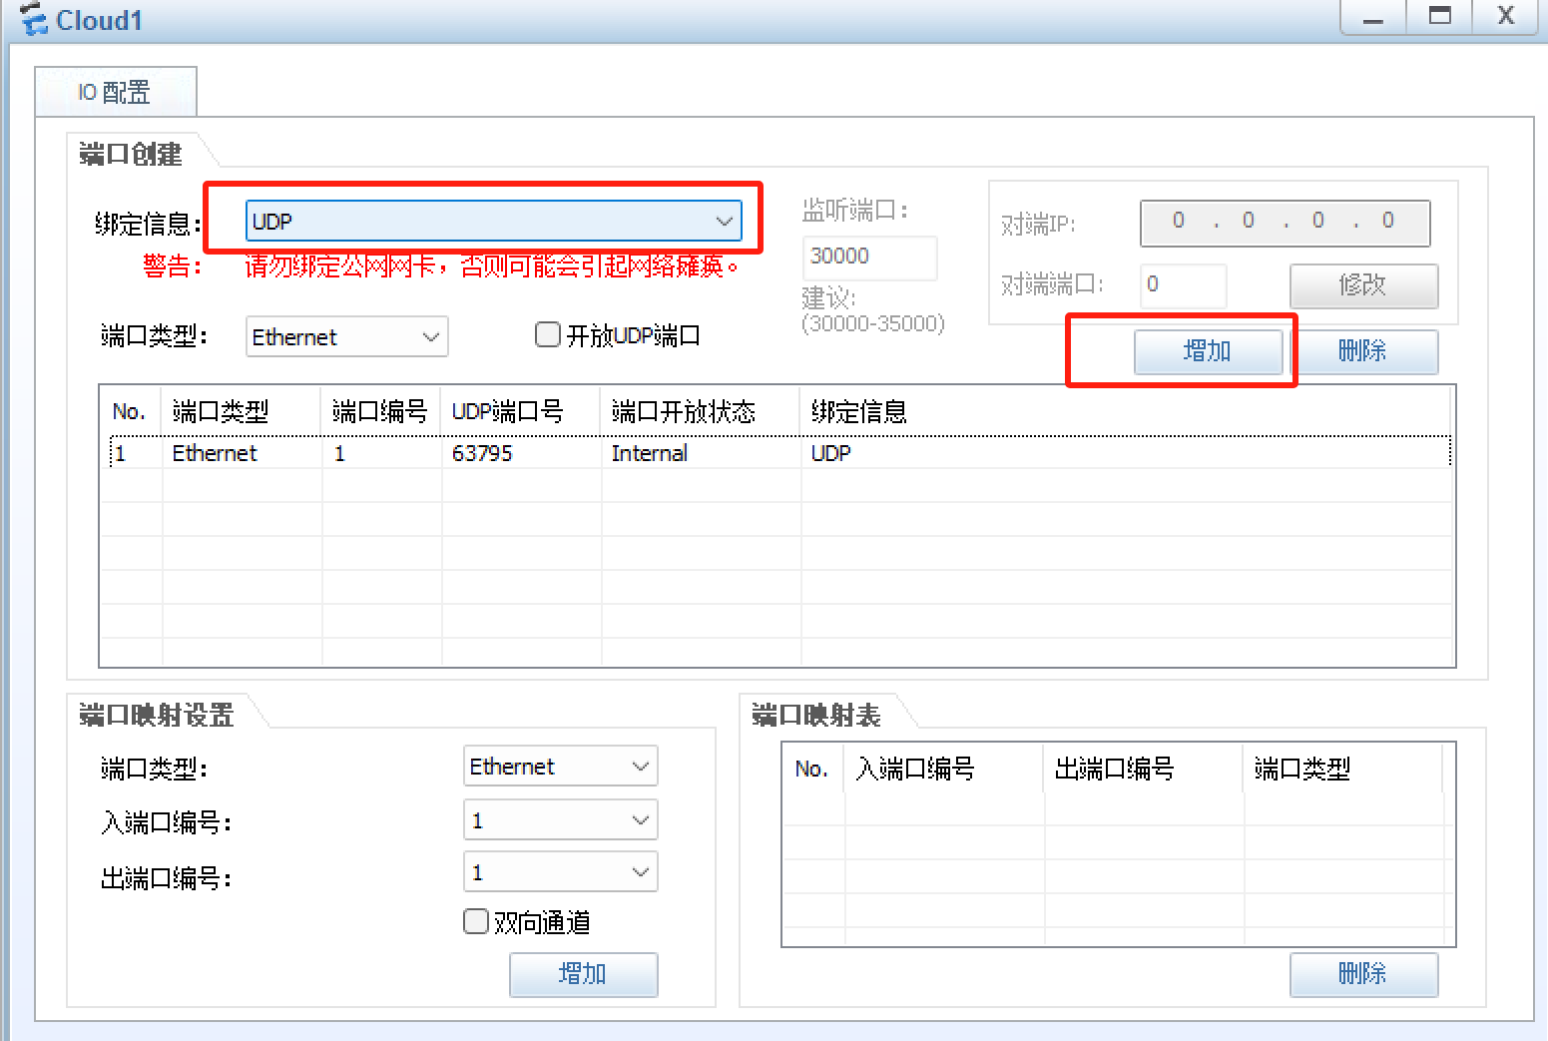Open the 出端口编号 dropdown

tap(561, 872)
